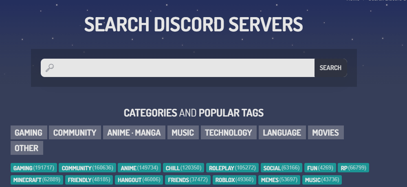Choose the ANIME (149734) tag

(139, 168)
